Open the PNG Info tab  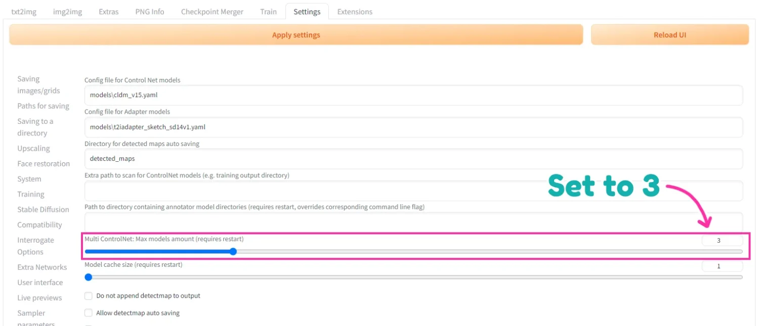click(150, 12)
